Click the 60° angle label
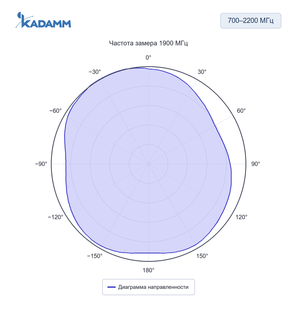 (241, 111)
